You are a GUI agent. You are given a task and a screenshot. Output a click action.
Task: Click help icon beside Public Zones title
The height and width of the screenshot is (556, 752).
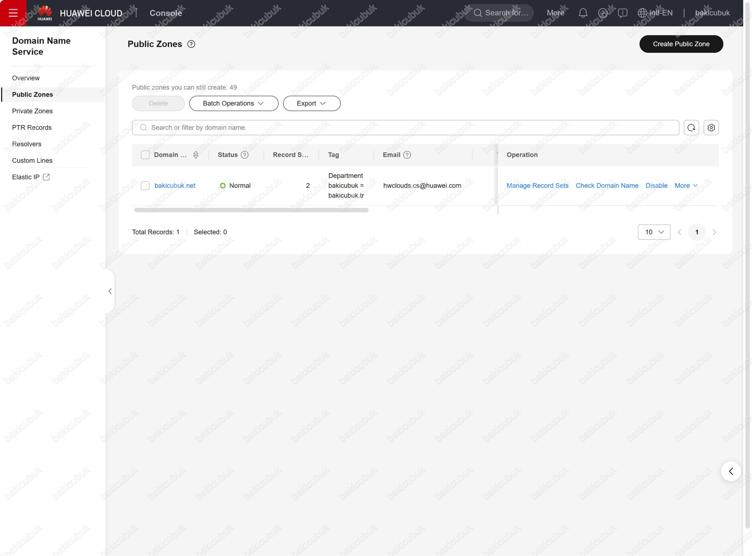[x=191, y=44]
